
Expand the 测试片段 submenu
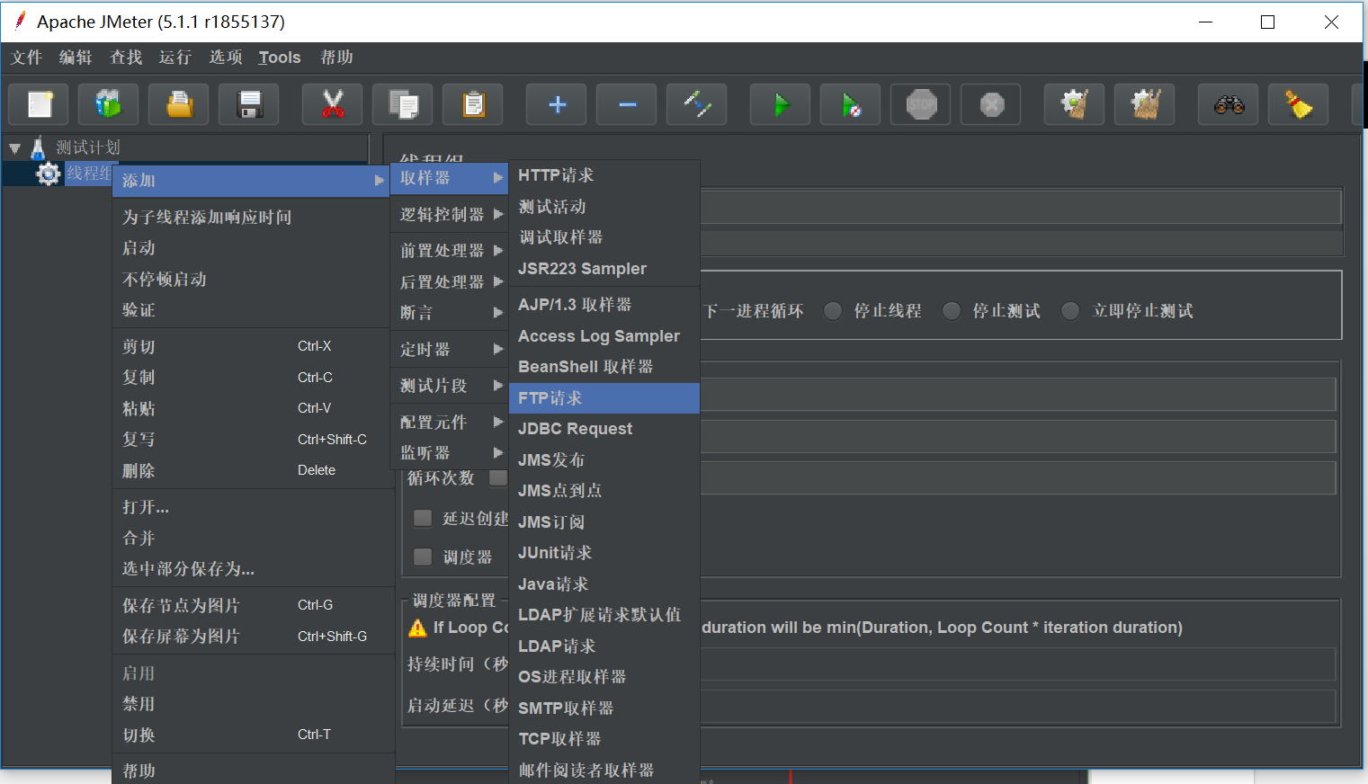click(450, 386)
